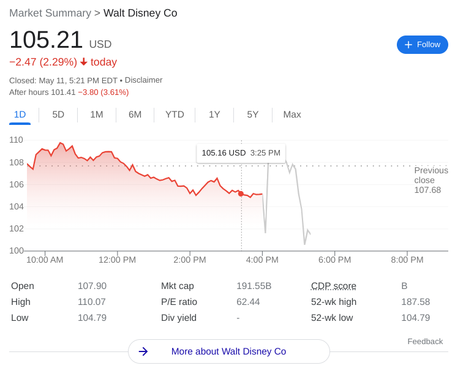Show the Max time range chart
This screenshot has height=368, width=474.
click(292, 115)
